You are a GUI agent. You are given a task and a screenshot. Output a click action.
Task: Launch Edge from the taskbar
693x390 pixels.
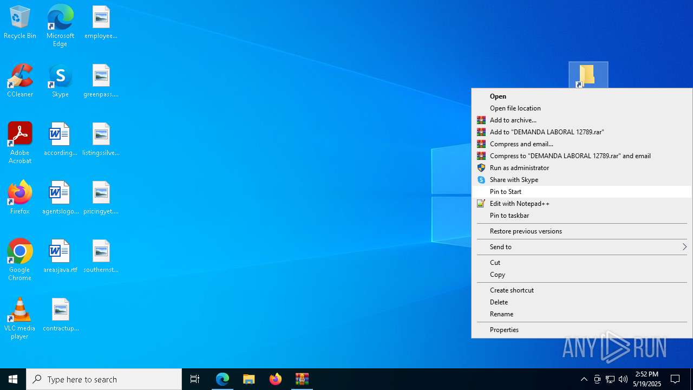pyautogui.click(x=223, y=379)
